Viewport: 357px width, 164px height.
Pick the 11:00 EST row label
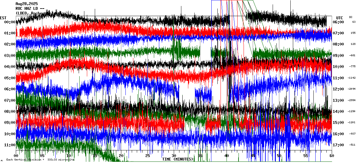click(9, 145)
